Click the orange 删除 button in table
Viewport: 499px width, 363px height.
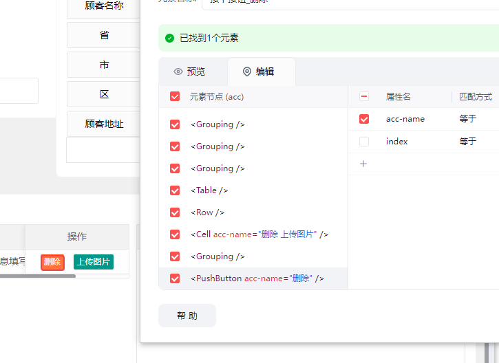point(52,262)
